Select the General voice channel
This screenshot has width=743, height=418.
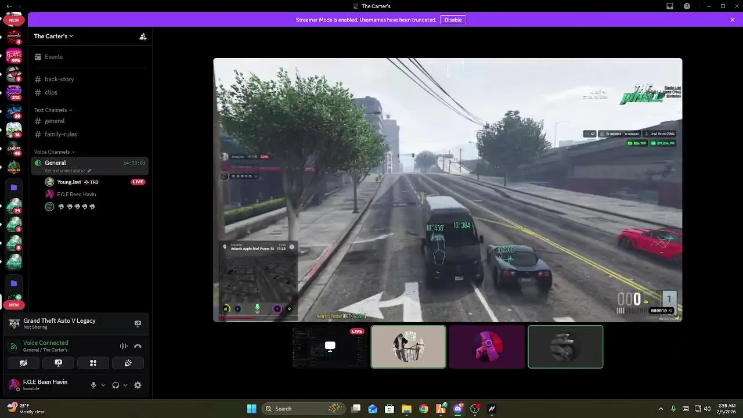[90, 166]
